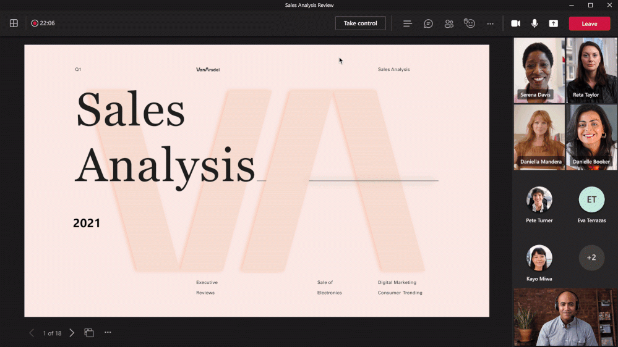The image size is (618, 347).
Task: Click the red recording indicator icon
Action: (x=35, y=23)
